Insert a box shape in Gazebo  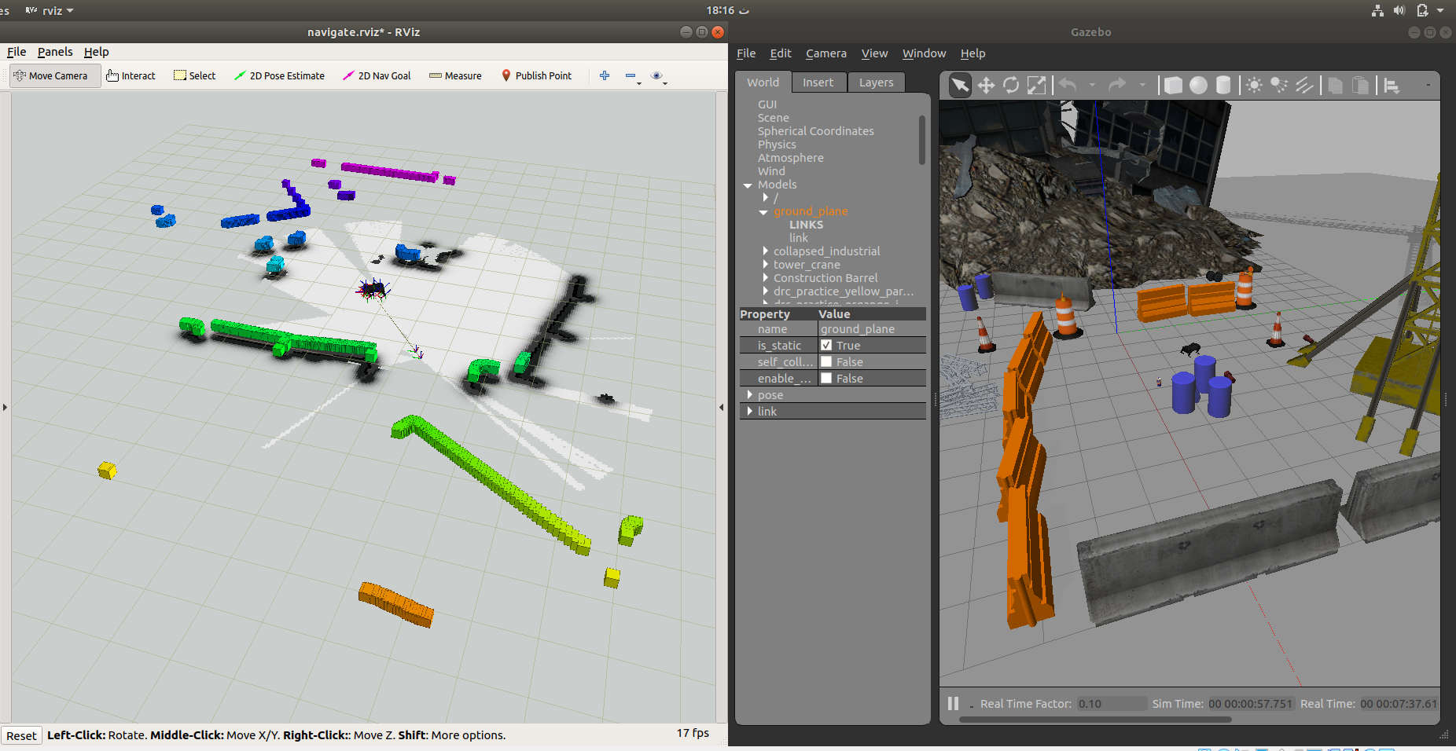click(1172, 85)
